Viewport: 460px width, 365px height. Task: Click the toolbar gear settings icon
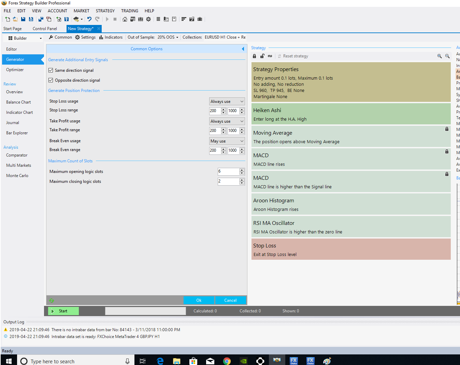(148, 19)
